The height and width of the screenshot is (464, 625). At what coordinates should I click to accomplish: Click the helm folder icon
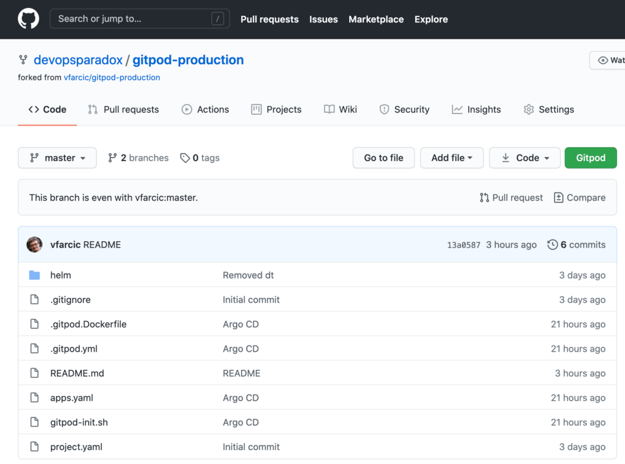35,275
